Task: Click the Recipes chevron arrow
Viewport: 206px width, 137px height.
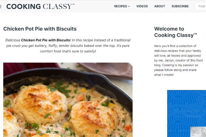Action: click(129, 6)
